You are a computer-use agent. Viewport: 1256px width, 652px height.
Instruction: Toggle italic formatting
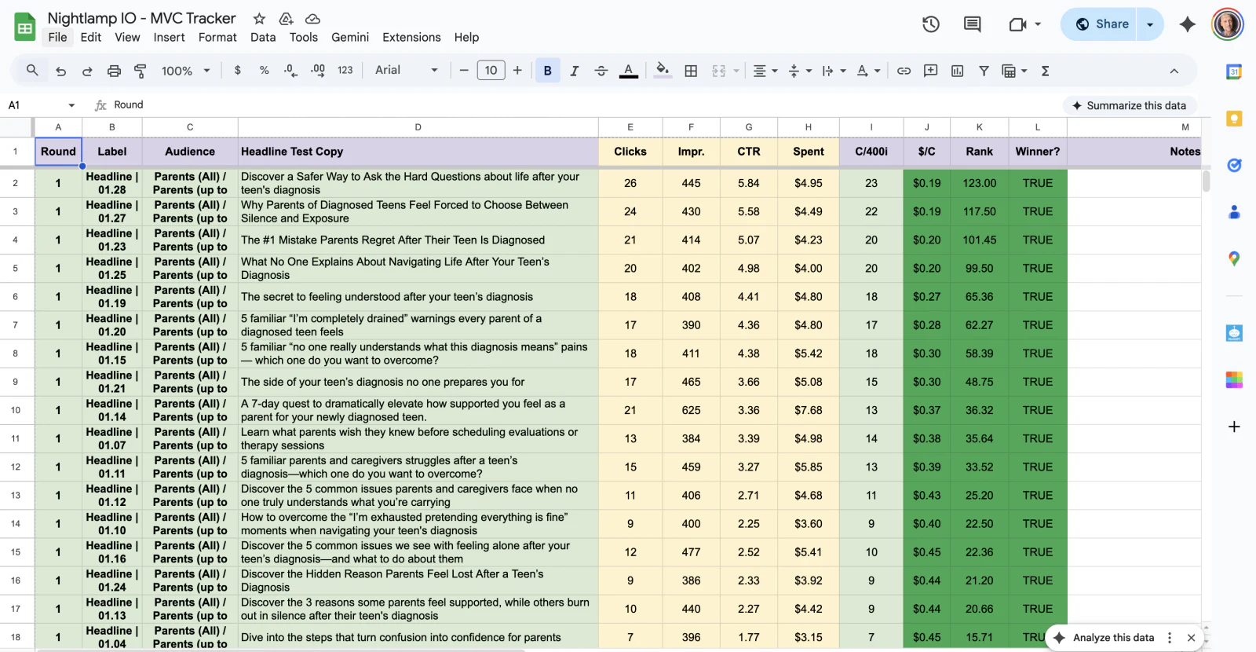[574, 71]
